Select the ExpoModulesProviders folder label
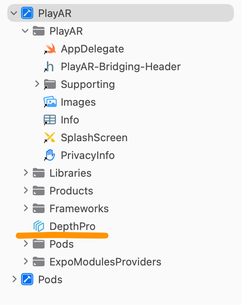The height and width of the screenshot is (305, 242). 105,262
